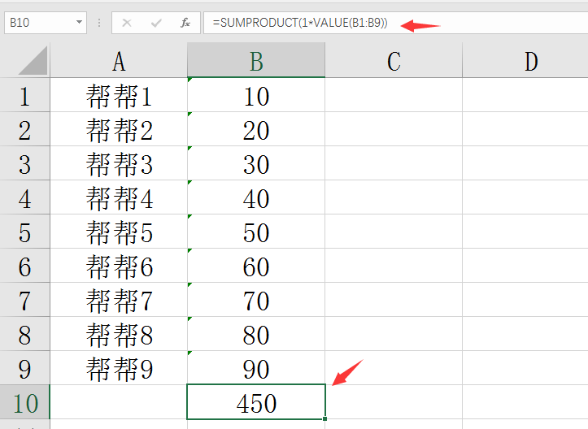Click cell containing 帮帮6
588x429 pixels.
pyautogui.click(x=119, y=265)
